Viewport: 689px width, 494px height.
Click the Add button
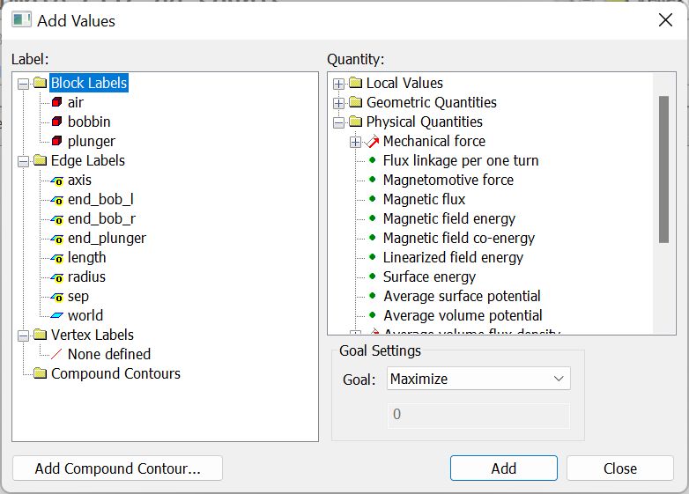coord(503,468)
